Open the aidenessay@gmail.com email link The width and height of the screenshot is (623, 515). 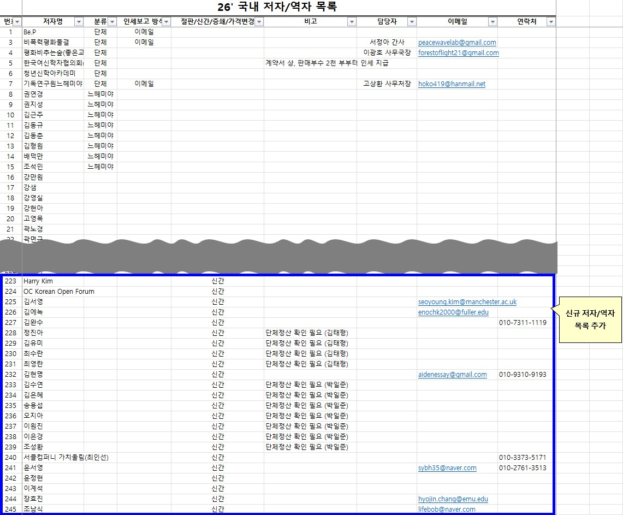[452, 375]
